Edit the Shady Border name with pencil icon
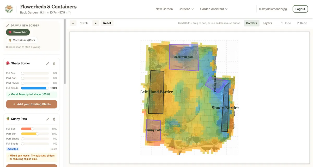313x167 pixels. tap(47, 63)
